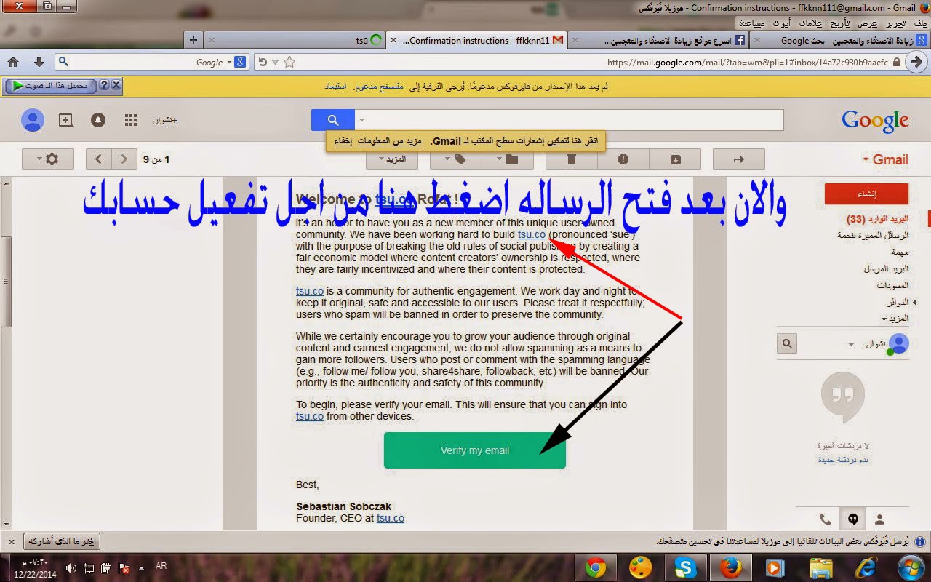931x582 pixels.
Task: Click Gmail search button
Action: (333, 120)
